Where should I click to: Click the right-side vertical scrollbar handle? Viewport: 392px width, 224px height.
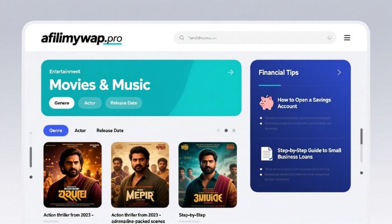(x=361, y=136)
